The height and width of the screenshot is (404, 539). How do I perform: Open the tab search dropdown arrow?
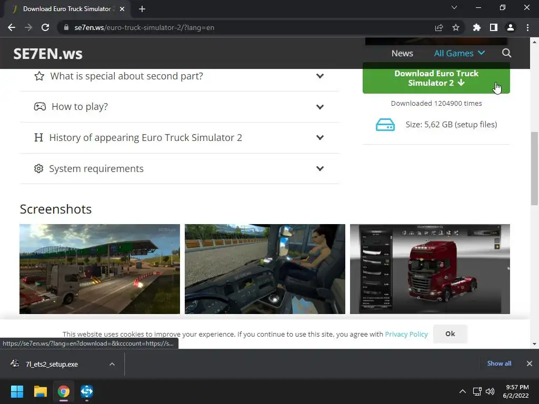coord(454,7)
